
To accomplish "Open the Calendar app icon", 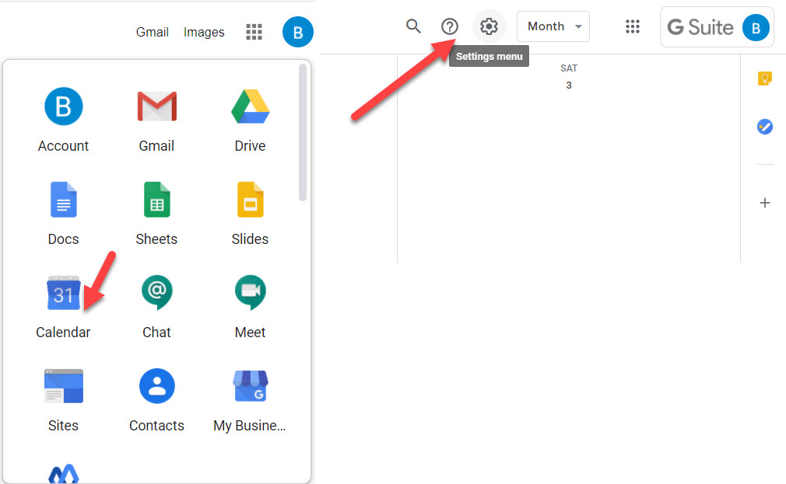I will pyautogui.click(x=63, y=293).
